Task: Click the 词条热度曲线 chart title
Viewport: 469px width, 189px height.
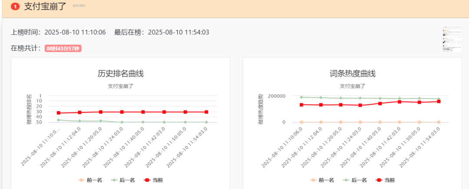Action: point(353,73)
